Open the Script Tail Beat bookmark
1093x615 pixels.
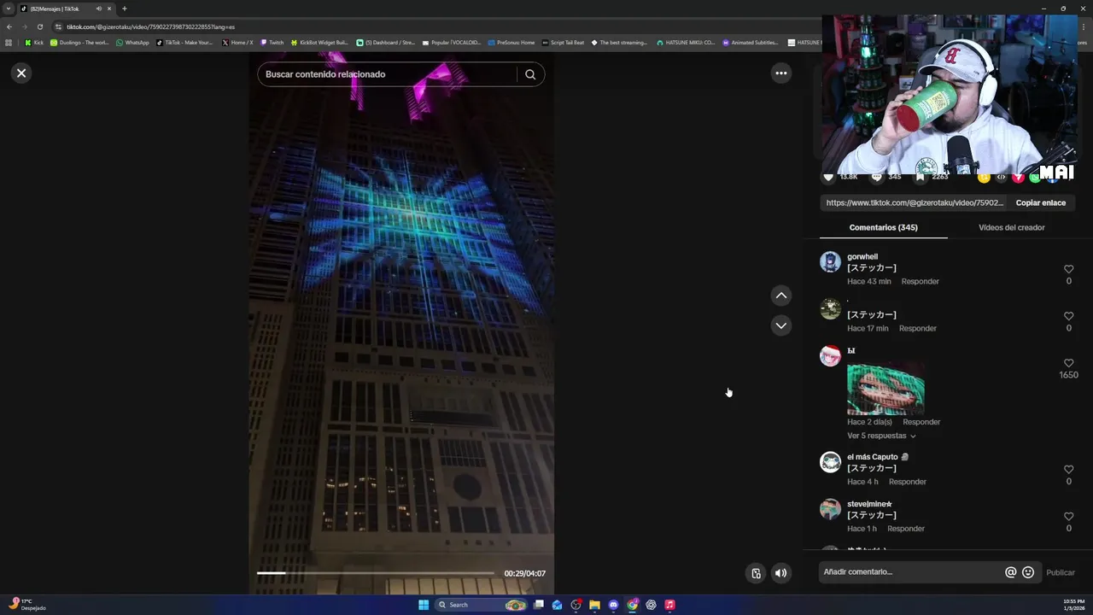(x=563, y=43)
